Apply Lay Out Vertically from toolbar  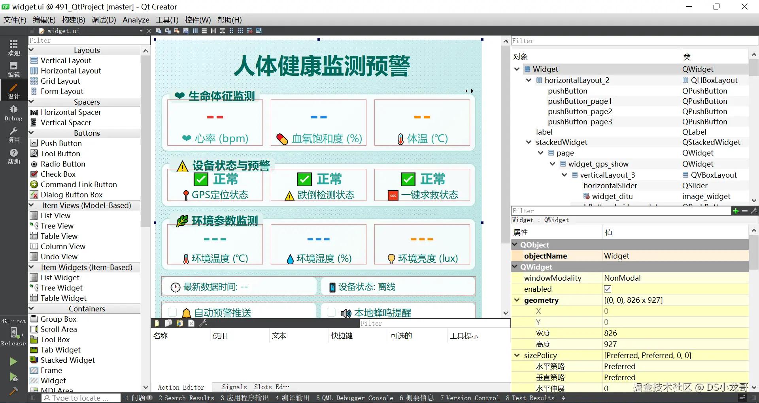[204, 30]
